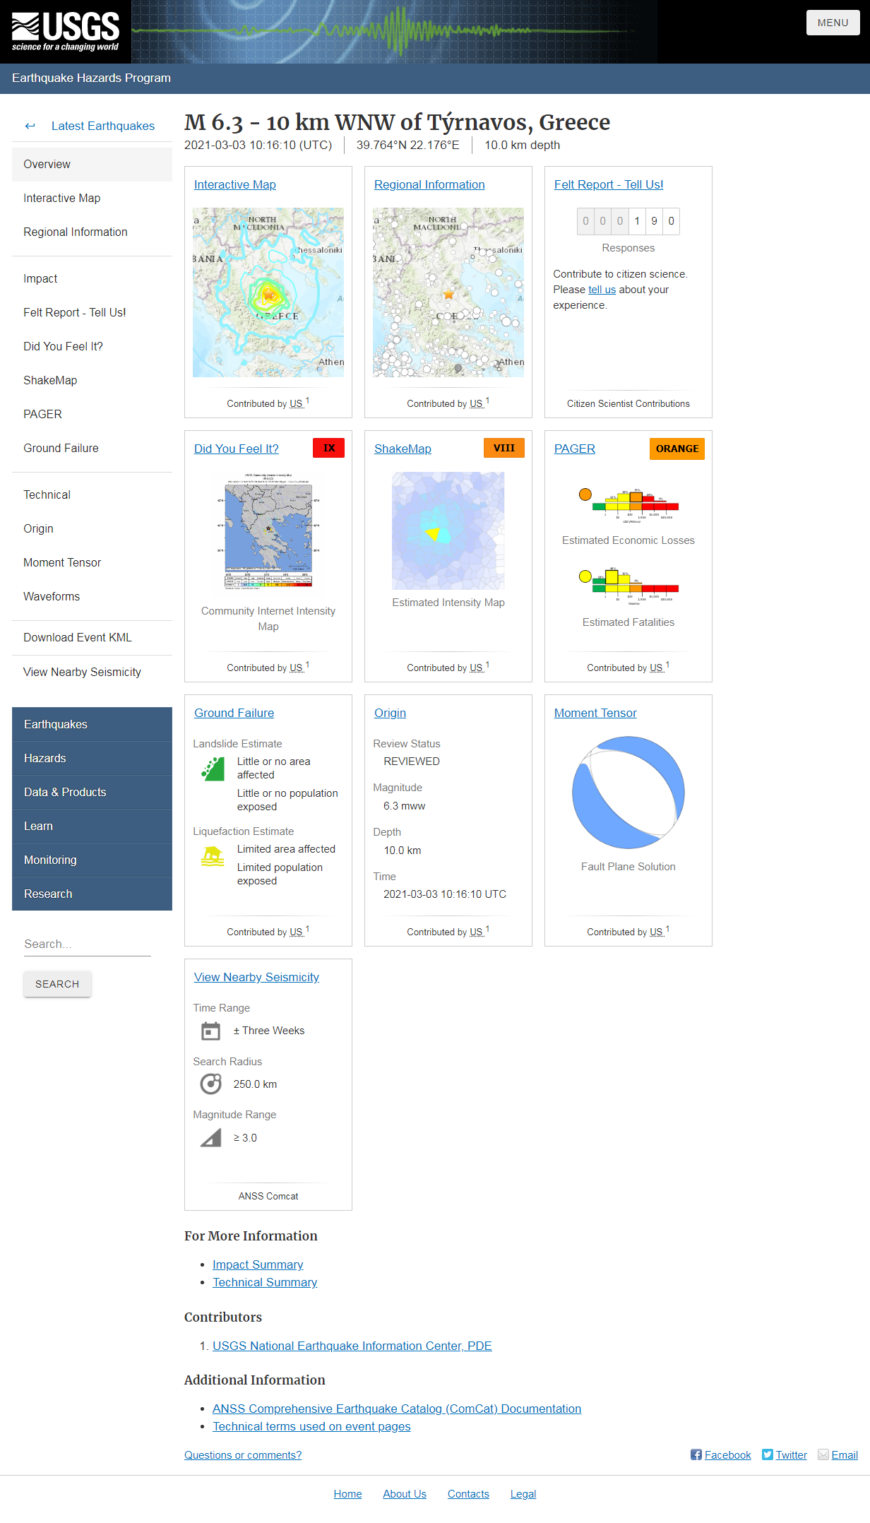The width and height of the screenshot is (870, 1523).
Task: Open the Technical Summary link
Action: pos(265,1282)
